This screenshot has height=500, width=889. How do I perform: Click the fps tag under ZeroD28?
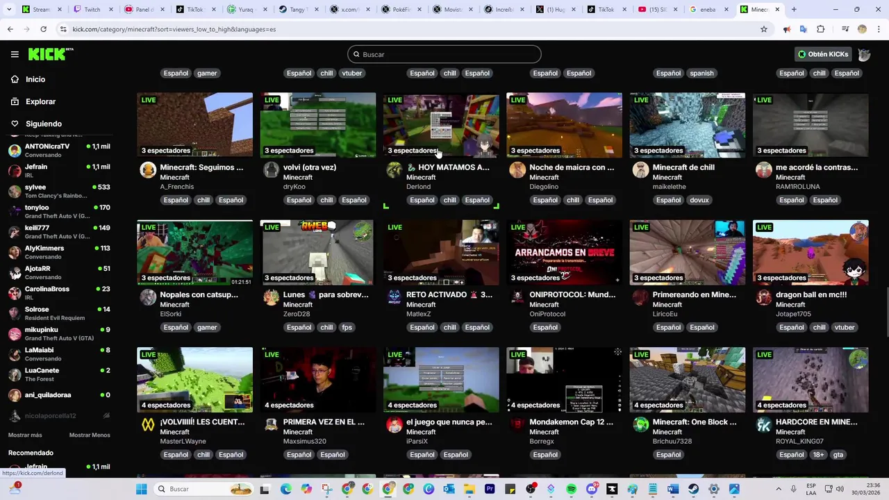(347, 327)
